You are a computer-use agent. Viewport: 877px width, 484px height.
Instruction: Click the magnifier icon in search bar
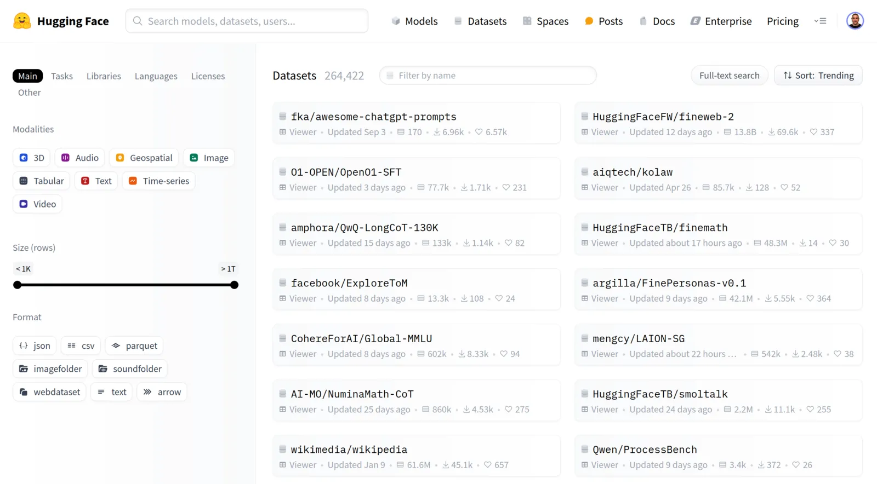tap(138, 21)
